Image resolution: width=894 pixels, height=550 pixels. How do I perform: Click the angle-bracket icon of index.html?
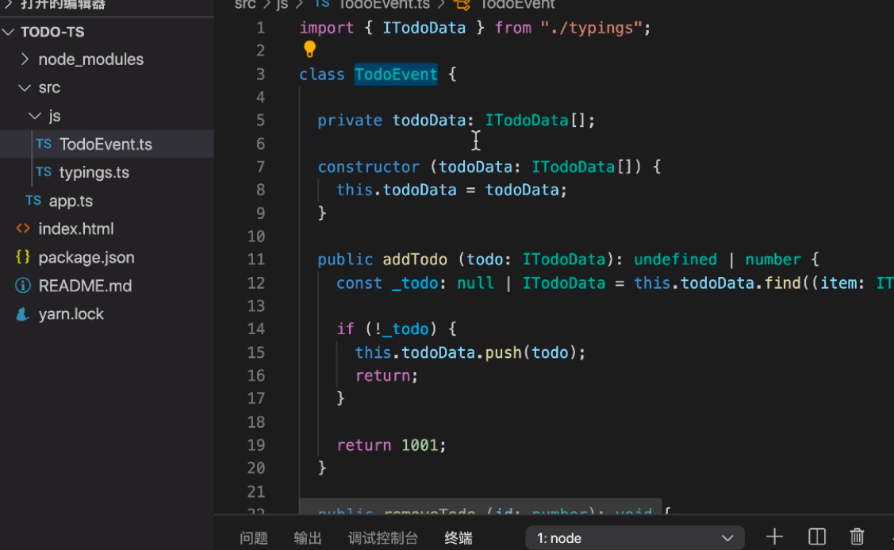(25, 229)
